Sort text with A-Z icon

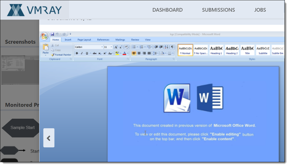[x=166, y=47]
